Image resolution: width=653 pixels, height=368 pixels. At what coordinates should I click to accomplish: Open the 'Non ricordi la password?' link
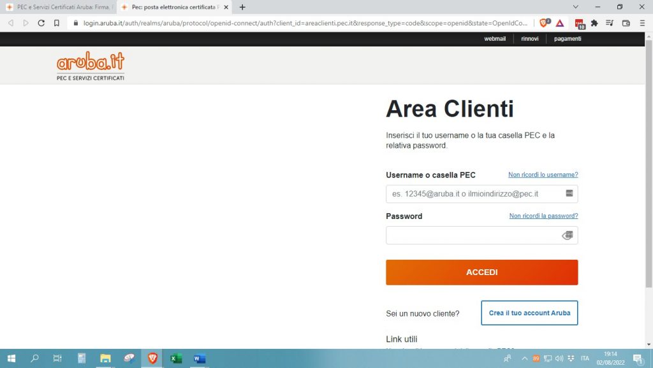(x=543, y=216)
